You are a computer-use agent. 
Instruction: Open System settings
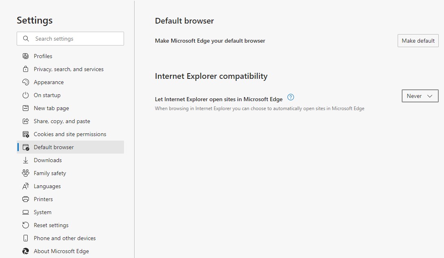[70, 212]
